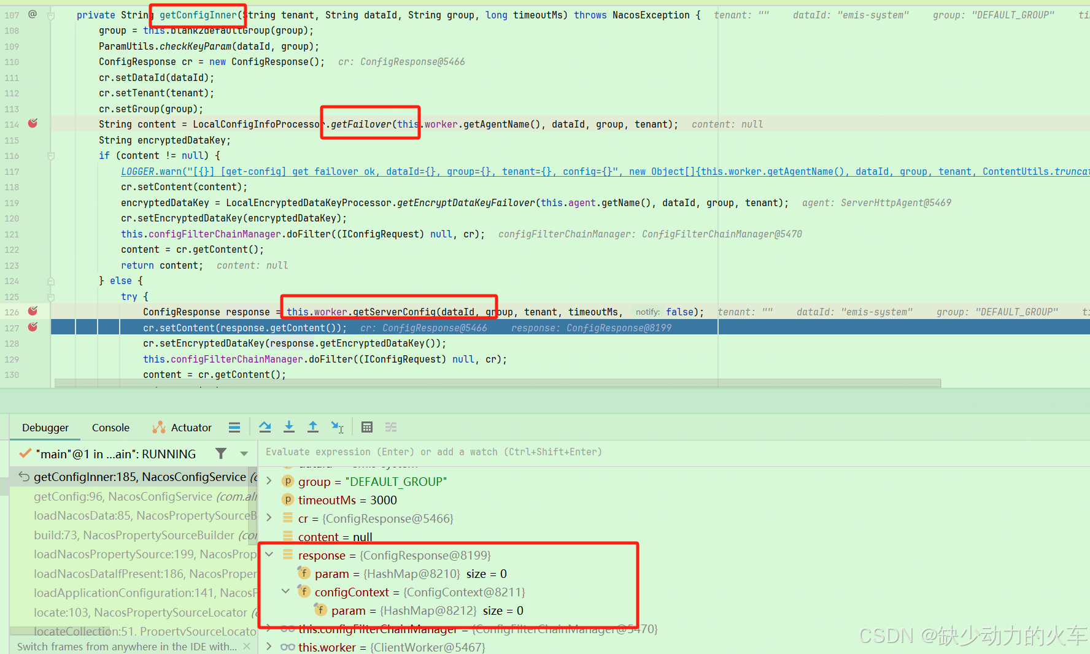1090x654 pixels.
Task: Click the parameter icon beside group variable
Action: tap(288, 482)
